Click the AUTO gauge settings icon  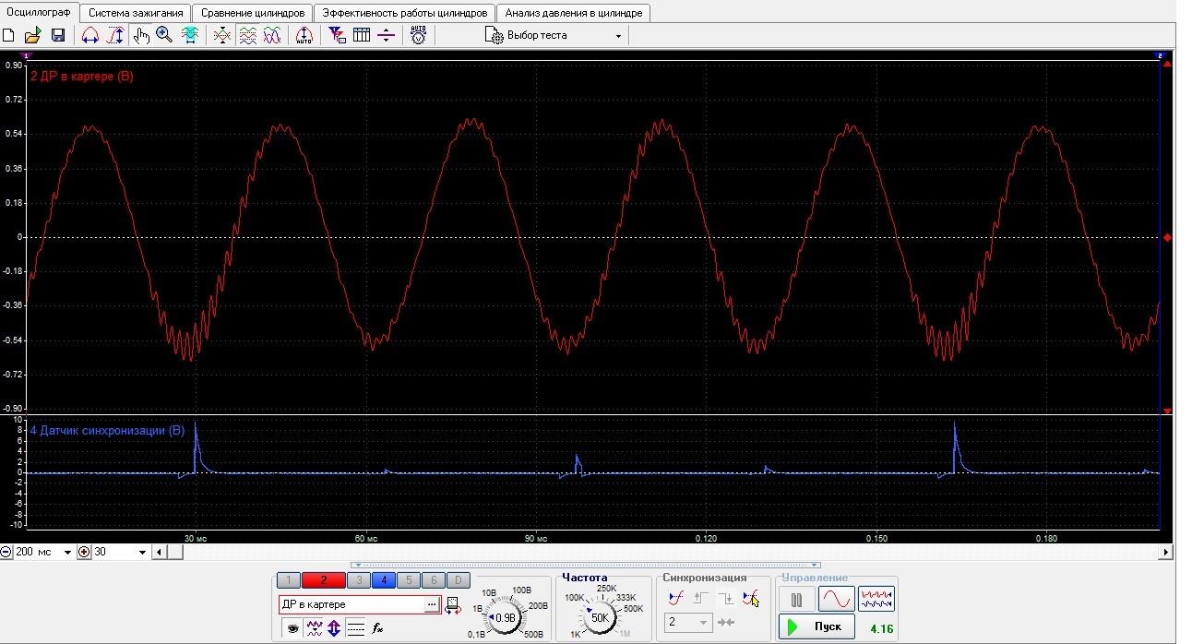coord(418,35)
